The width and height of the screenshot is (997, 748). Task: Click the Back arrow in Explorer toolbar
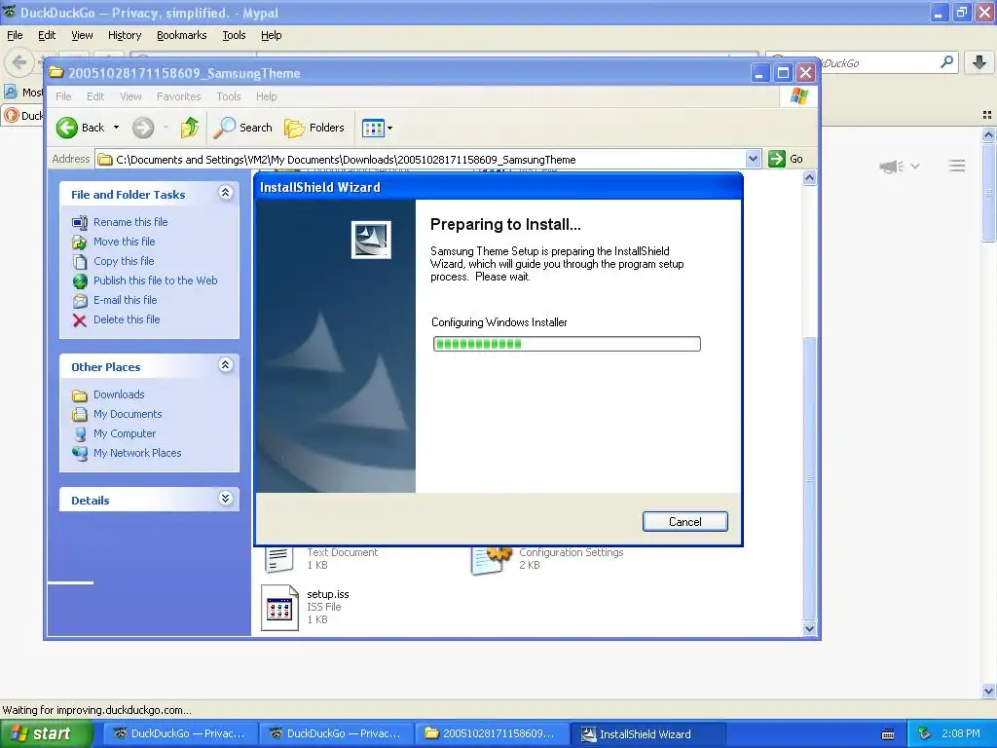pyautogui.click(x=67, y=128)
